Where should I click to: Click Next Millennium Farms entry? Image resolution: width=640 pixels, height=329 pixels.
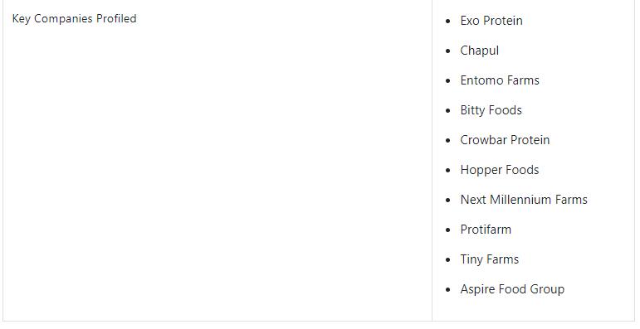pos(524,200)
